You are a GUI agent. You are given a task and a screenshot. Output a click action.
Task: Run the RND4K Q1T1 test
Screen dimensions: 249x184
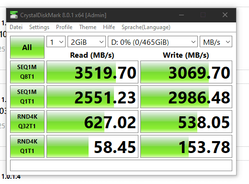pos(27,146)
